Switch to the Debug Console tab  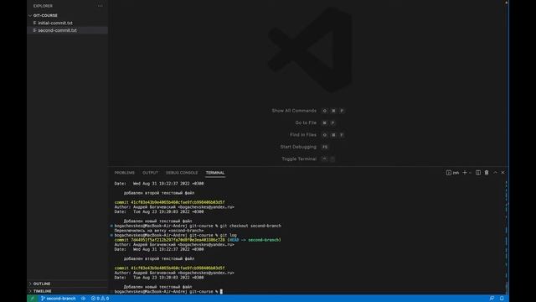click(x=182, y=173)
